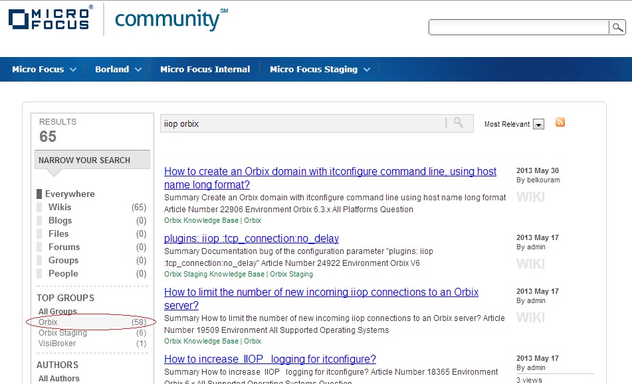Open 'How to create an Orbix domain' result
Screen dimensions: 632x384
(x=330, y=178)
